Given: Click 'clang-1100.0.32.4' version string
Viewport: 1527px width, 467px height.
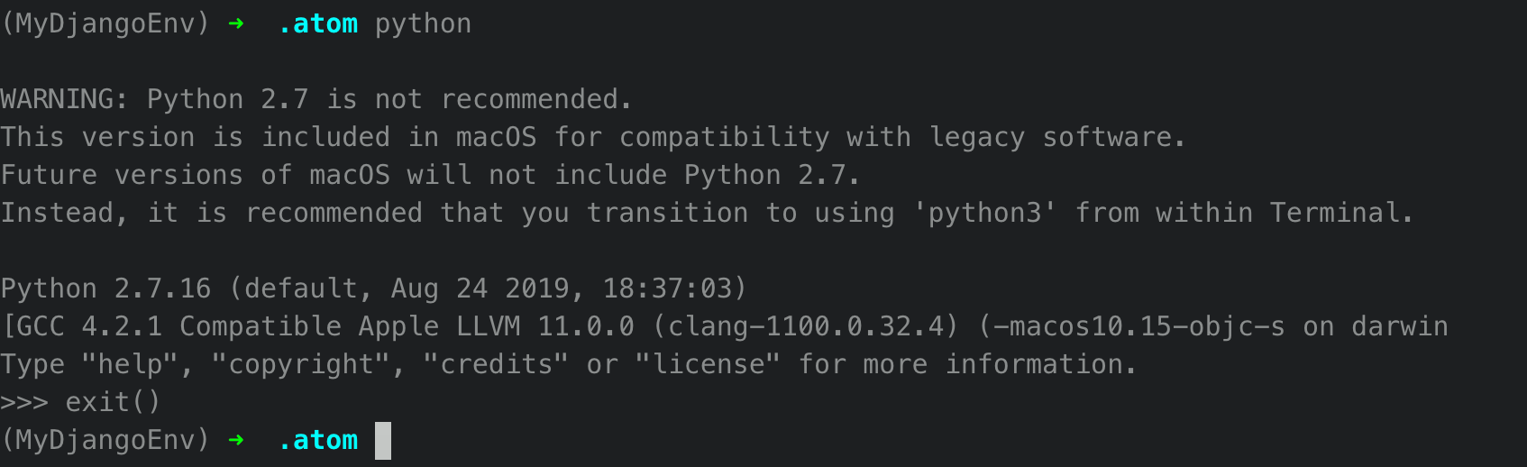Looking at the screenshot, I should point(805,326).
